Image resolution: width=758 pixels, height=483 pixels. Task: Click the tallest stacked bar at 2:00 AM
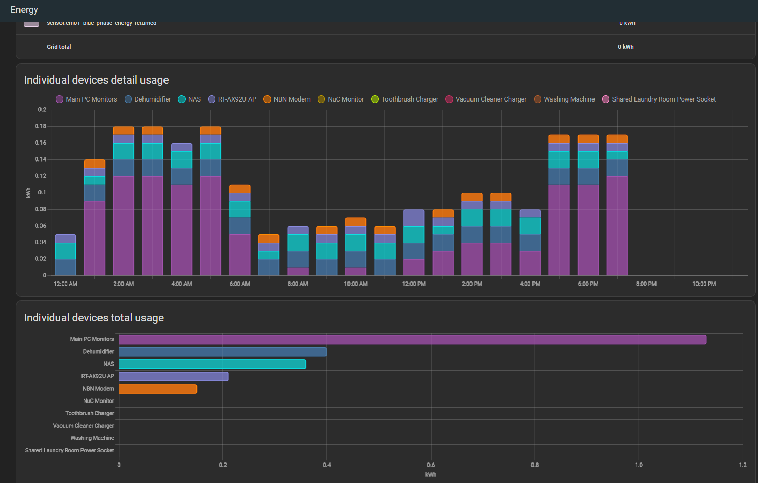point(123,200)
